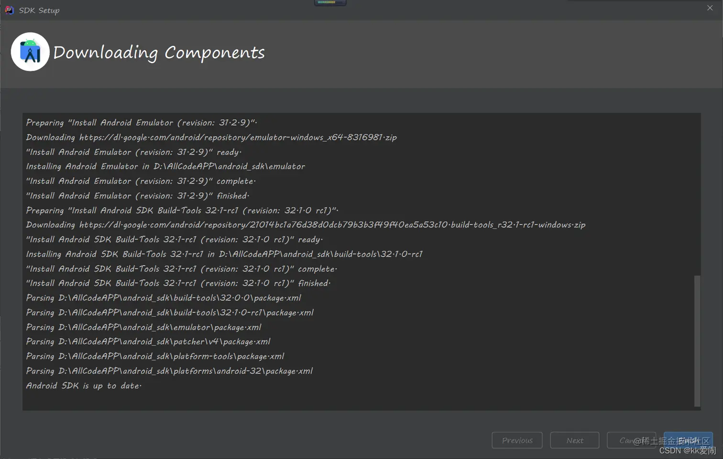723x459 pixels.
Task: Click 'Installing Android Emulator in D:\AllCodeAPP' line
Action: pos(165,166)
